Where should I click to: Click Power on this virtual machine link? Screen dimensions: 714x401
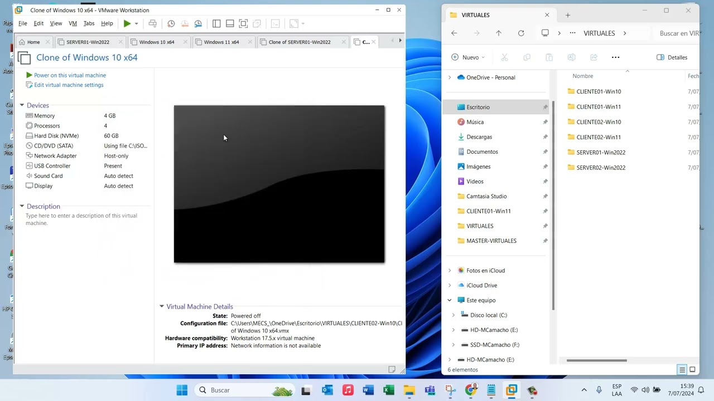point(70,75)
